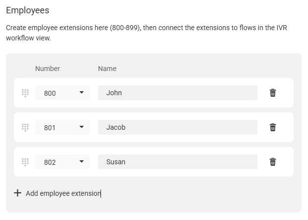Click the Number column header
This screenshot has height=220, width=308.
pos(48,69)
